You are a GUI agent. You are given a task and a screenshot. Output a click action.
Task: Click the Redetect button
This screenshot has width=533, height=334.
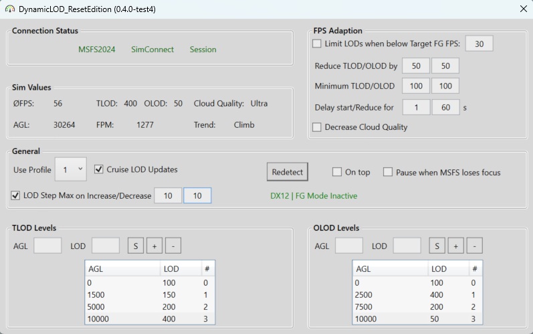288,172
